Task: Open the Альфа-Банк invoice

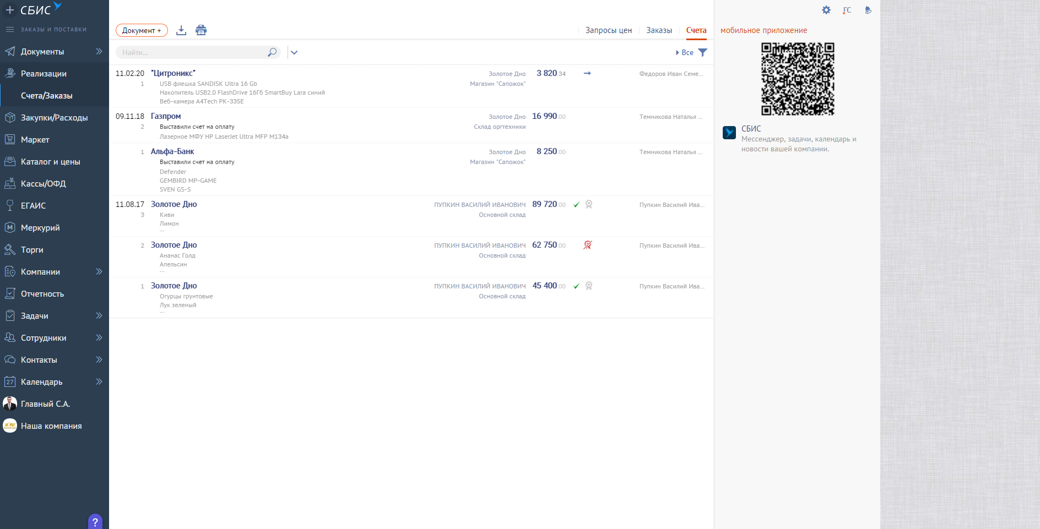Action: [172, 151]
